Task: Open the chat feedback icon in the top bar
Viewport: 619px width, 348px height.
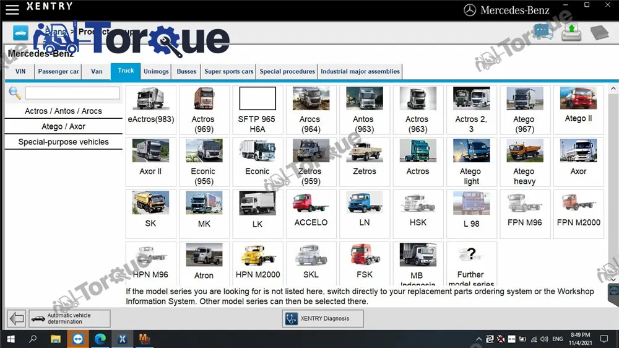Action: coord(543,31)
